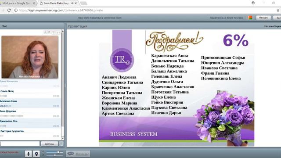The height and width of the screenshot is (158, 281).
Task: Click the chat scrollbar down arrow
Action: pyautogui.click(x=63, y=138)
